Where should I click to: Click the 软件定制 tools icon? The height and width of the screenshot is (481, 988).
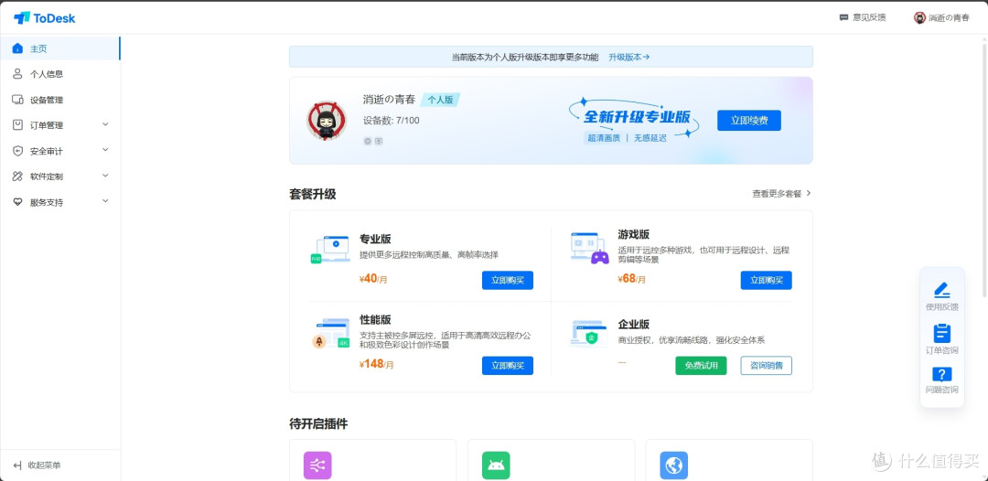(x=17, y=176)
